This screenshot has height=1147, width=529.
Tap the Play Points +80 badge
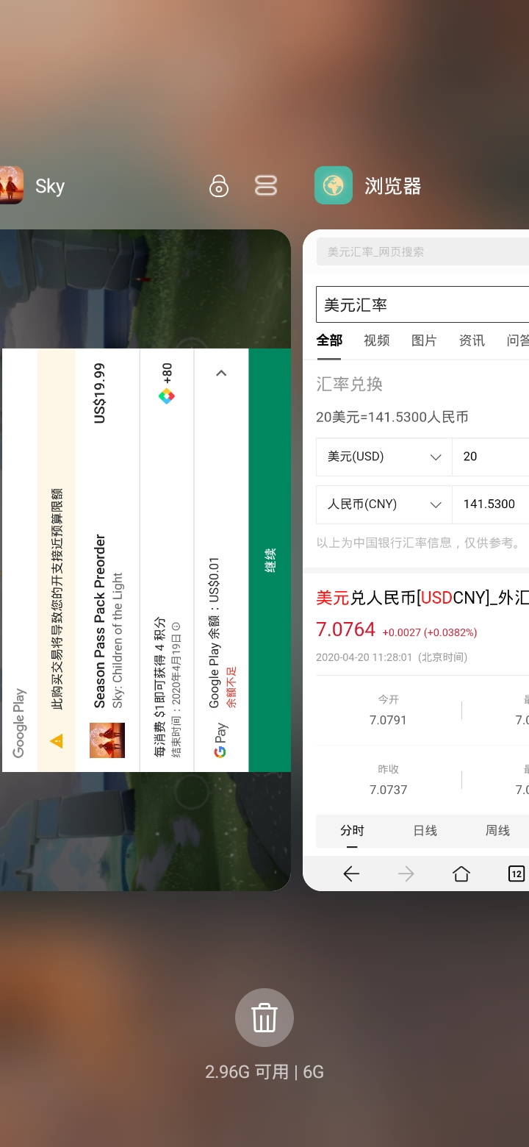[x=167, y=383]
